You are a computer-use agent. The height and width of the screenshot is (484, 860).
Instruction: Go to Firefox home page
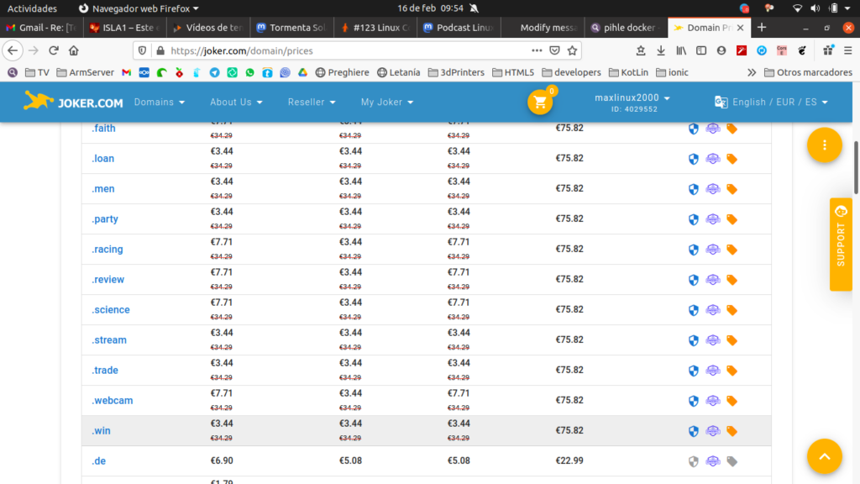74,50
